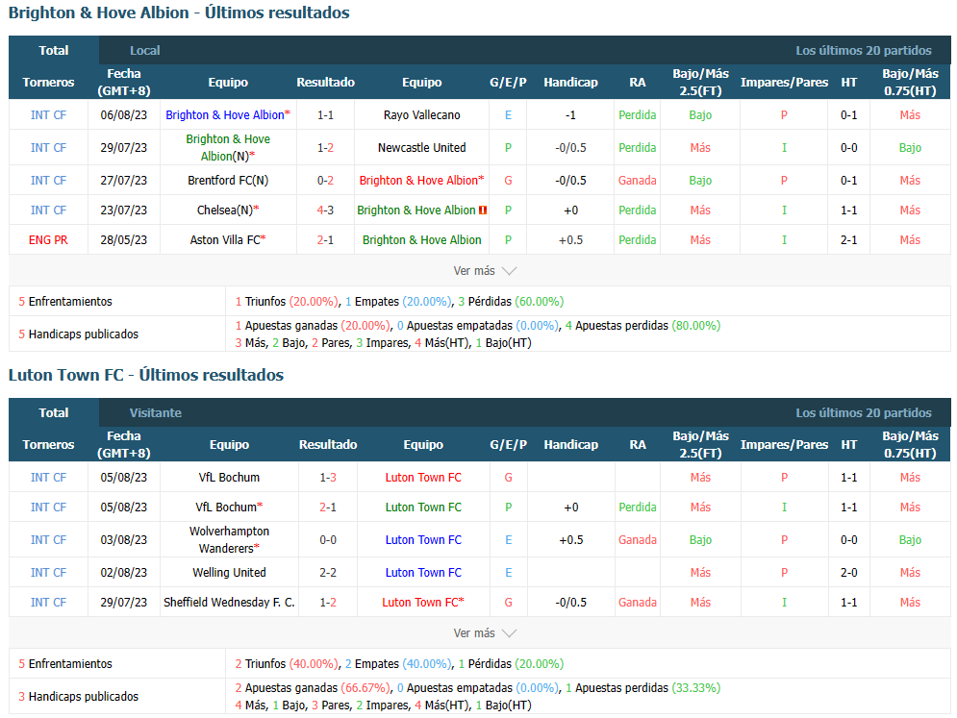Click the date 23/07/23

124,210
